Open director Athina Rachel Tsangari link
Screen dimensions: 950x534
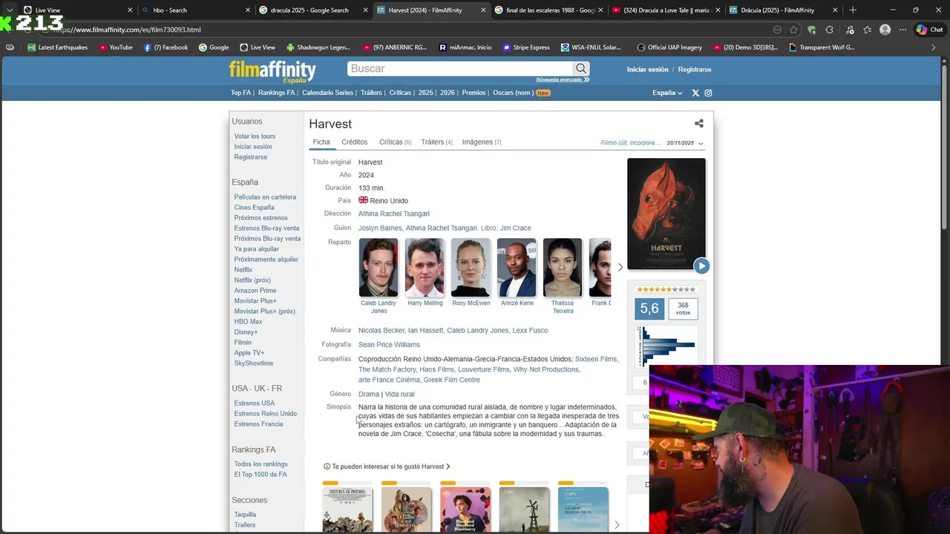(x=394, y=214)
